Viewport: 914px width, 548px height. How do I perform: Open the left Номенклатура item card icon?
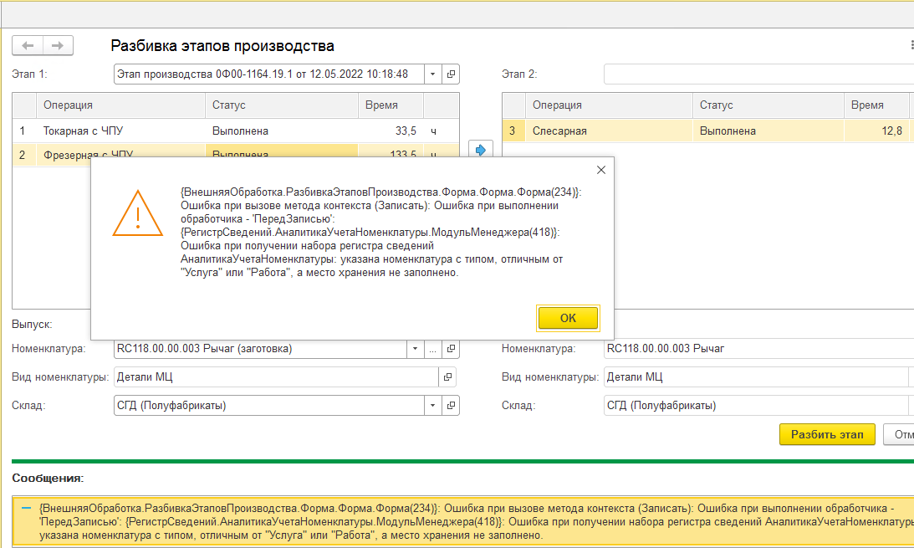pyautogui.click(x=452, y=349)
